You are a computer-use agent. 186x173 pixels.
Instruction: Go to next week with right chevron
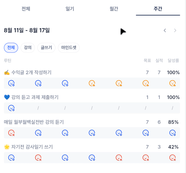175,30
